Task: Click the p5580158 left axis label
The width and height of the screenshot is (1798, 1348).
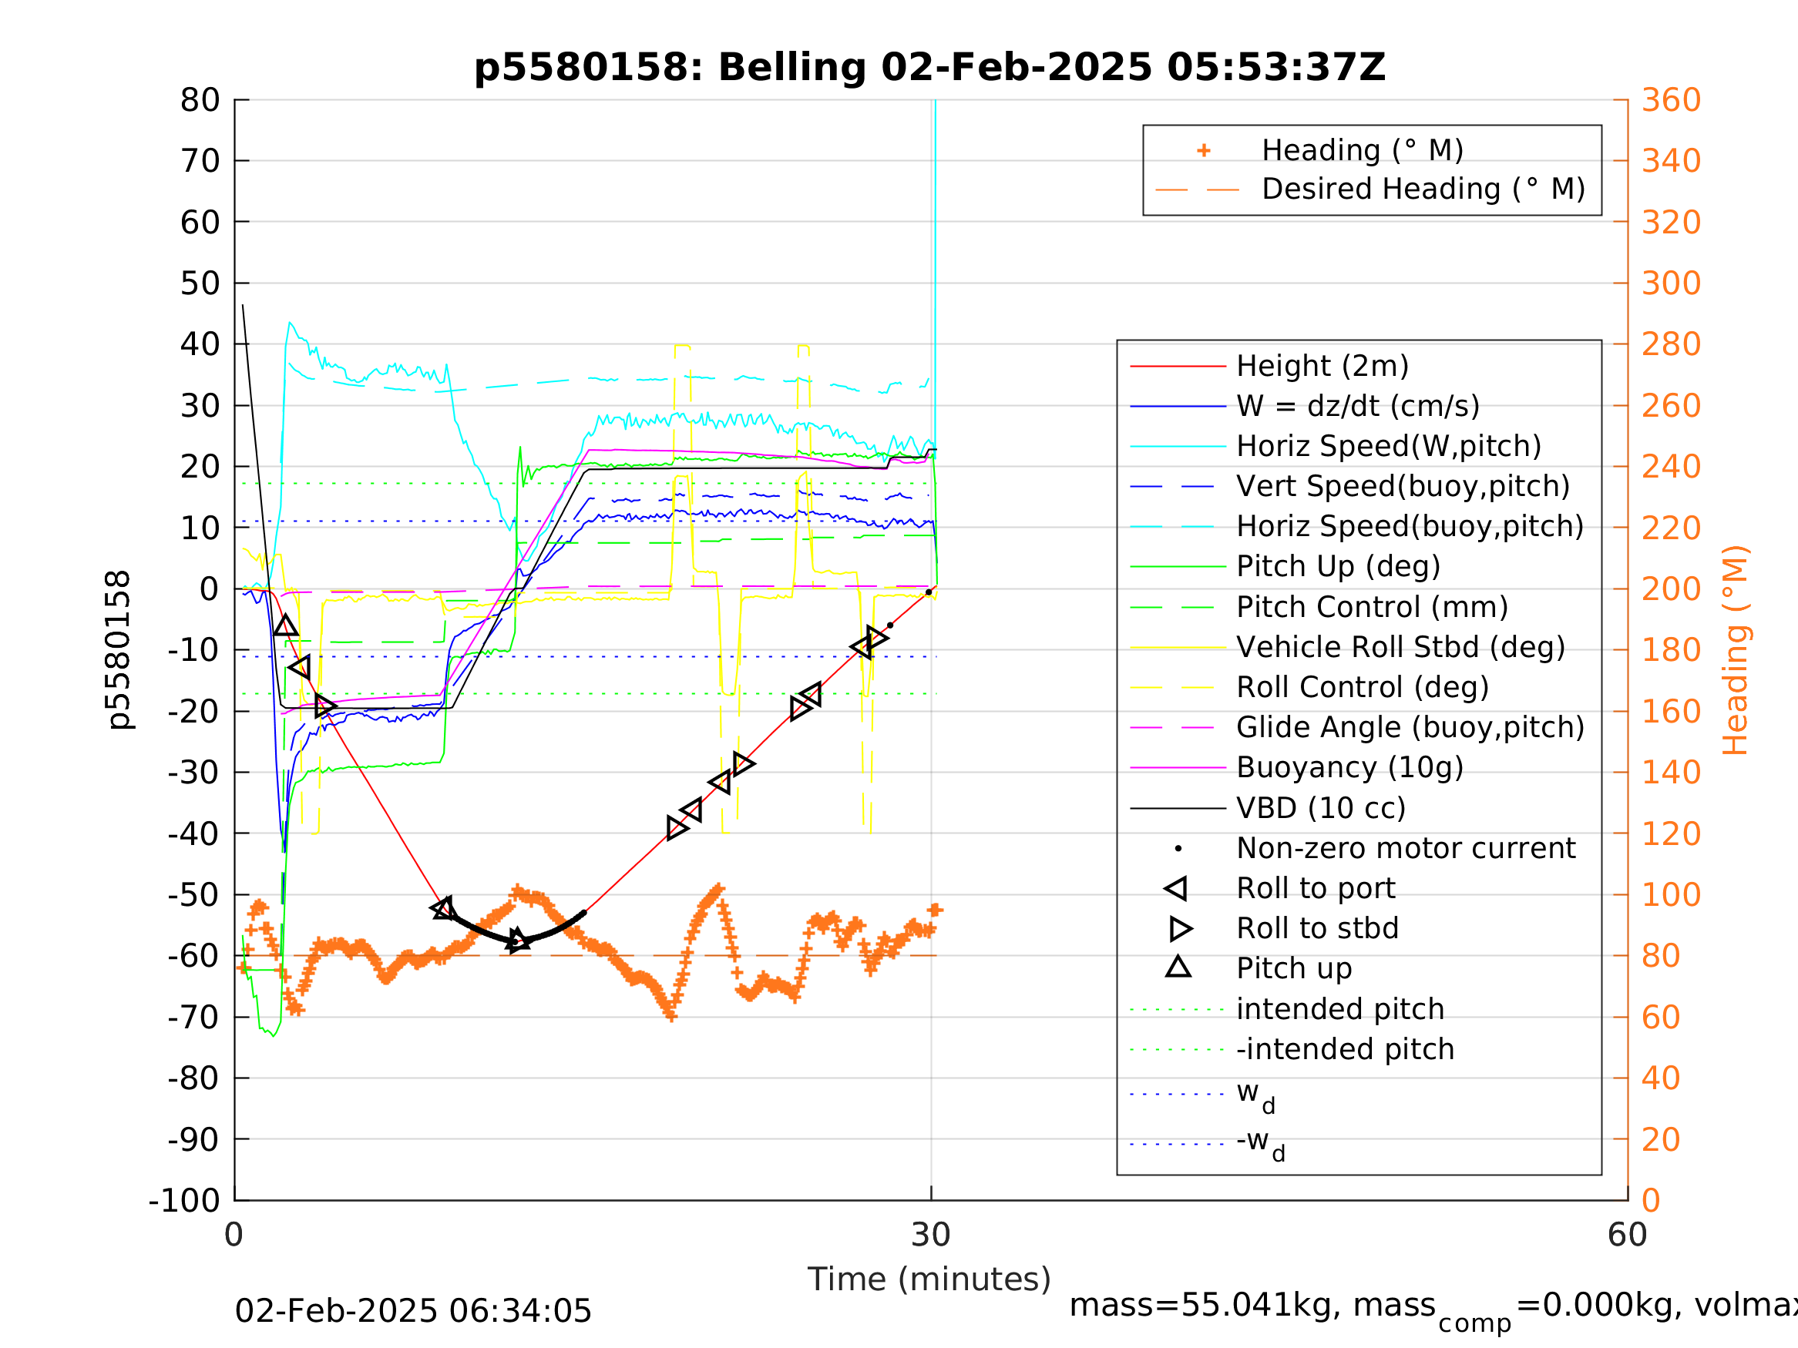Action: (x=119, y=650)
